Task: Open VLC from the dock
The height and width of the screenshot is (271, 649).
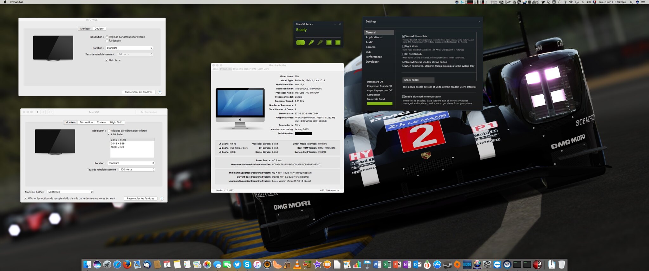Action: click(297, 264)
